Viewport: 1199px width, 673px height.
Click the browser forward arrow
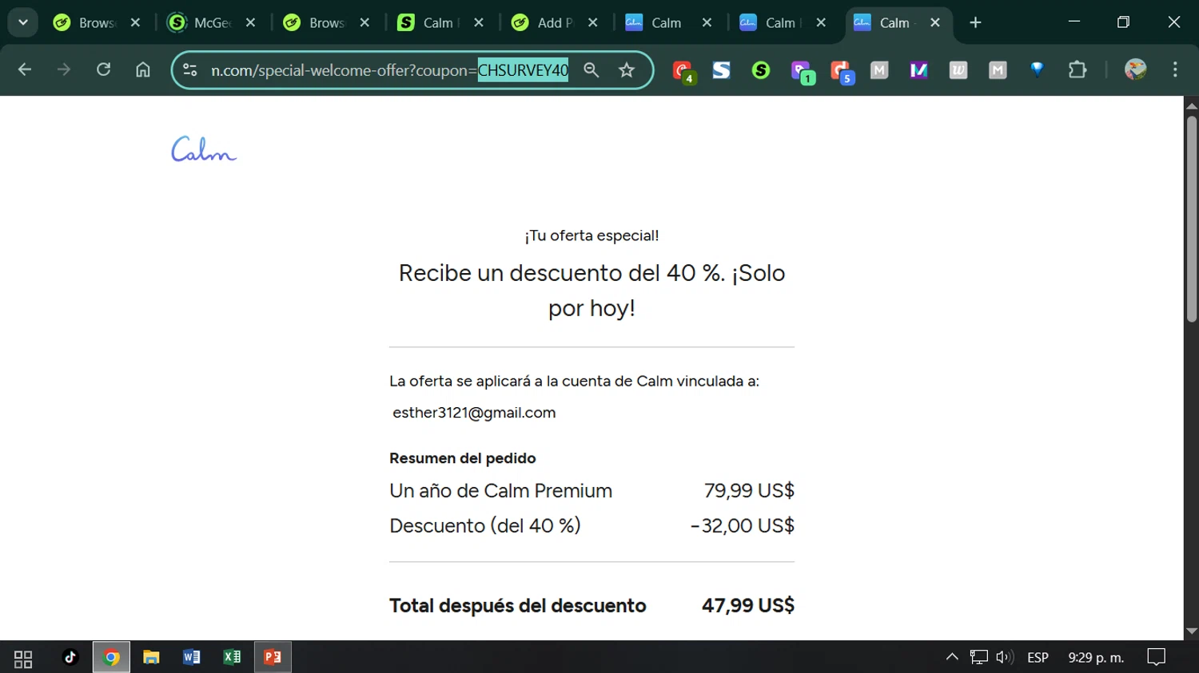click(x=64, y=70)
